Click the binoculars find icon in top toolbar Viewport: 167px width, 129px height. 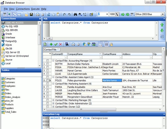[75, 14]
